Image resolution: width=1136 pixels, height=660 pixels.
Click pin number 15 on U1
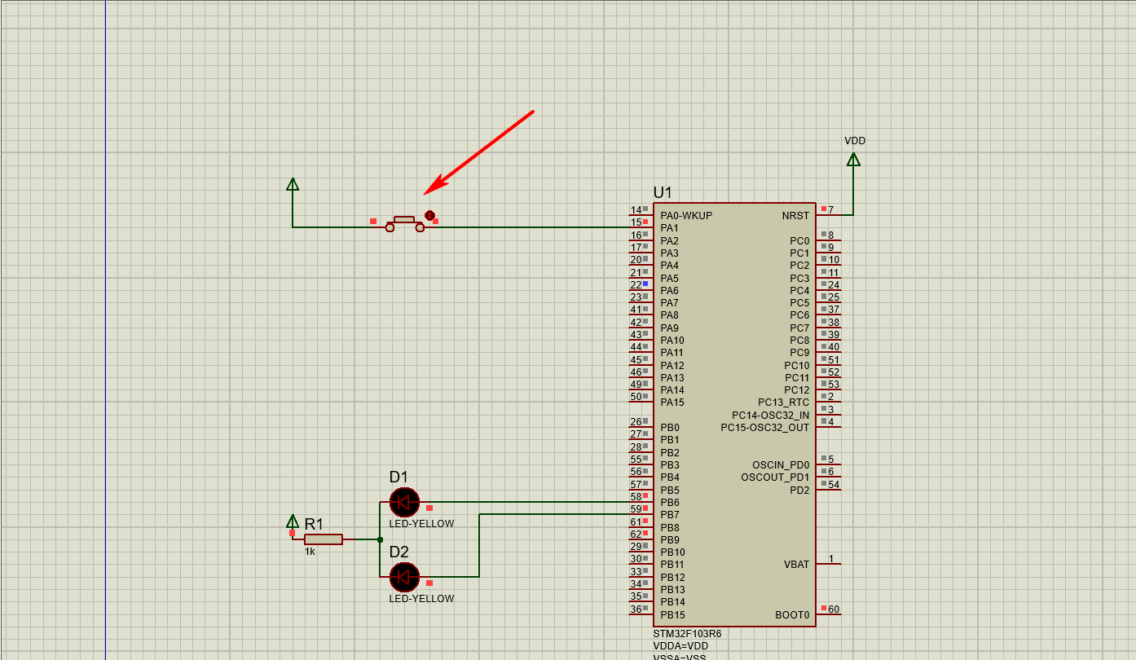tap(636, 222)
